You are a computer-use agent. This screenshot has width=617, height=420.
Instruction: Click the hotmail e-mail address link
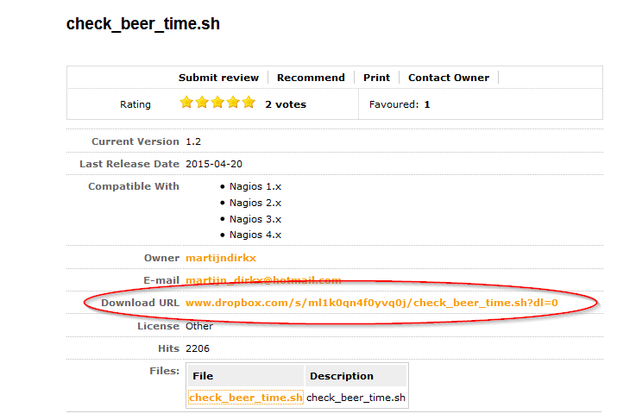[263, 280]
